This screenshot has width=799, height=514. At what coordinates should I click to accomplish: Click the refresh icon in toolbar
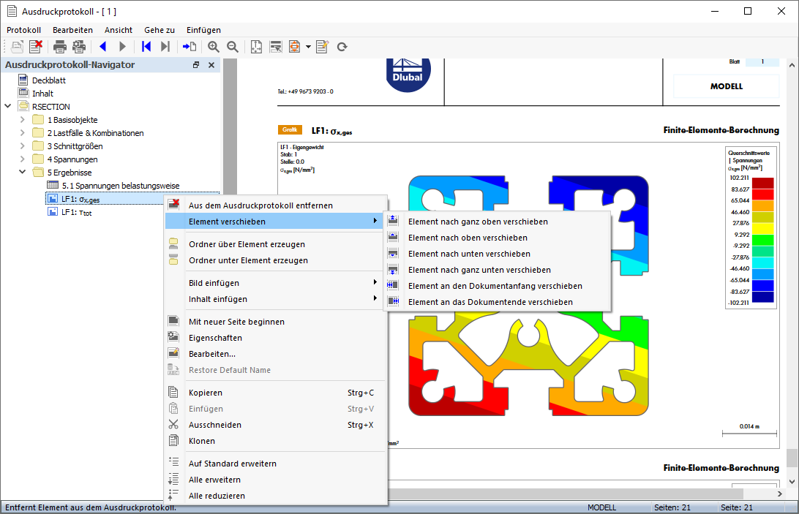point(342,47)
